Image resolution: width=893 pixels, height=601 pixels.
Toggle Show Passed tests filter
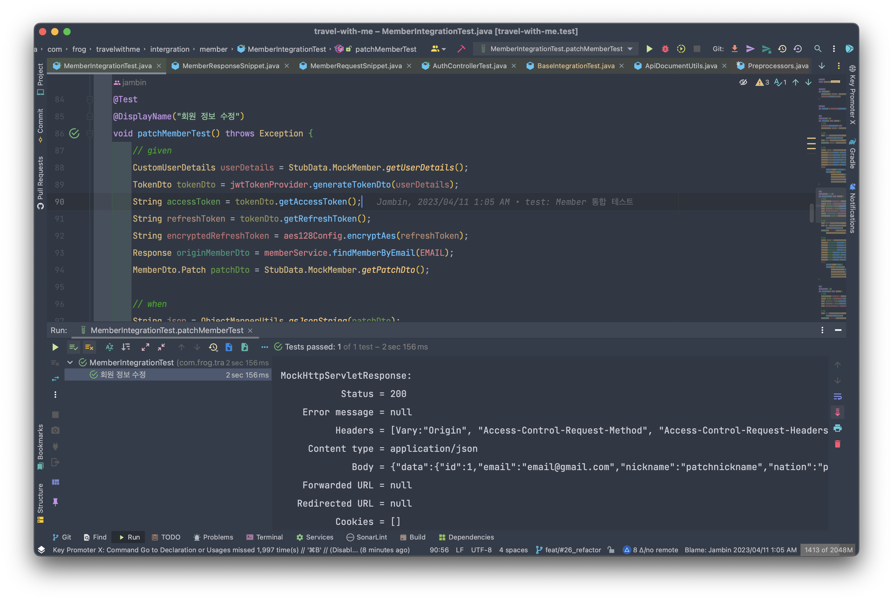point(73,347)
